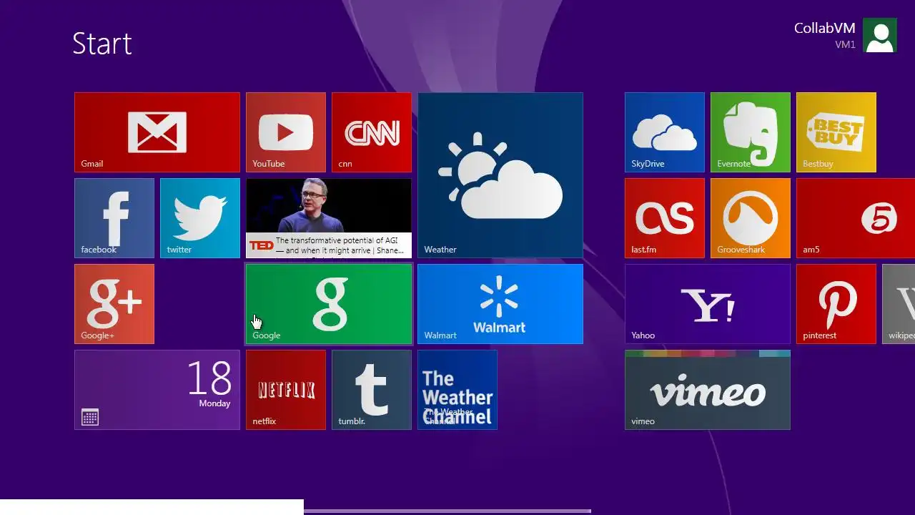
Task: Open the CNN tile
Action: [x=372, y=132]
